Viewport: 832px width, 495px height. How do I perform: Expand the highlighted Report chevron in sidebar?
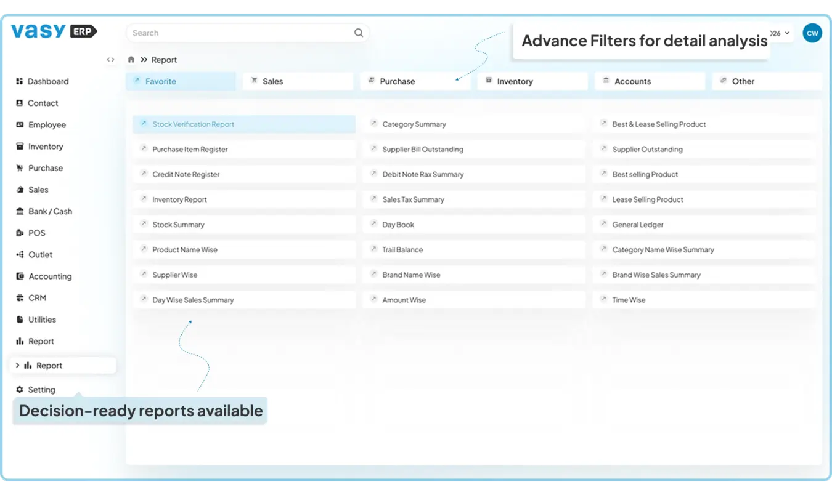click(17, 365)
